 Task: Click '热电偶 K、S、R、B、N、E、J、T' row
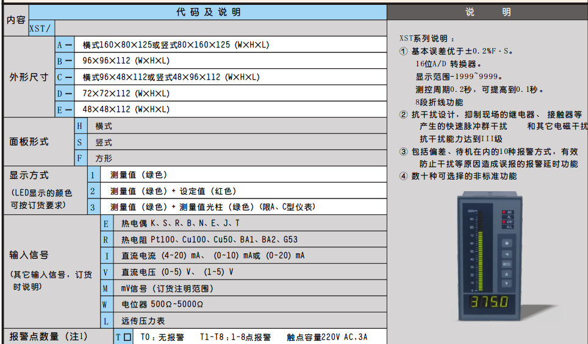point(249,223)
